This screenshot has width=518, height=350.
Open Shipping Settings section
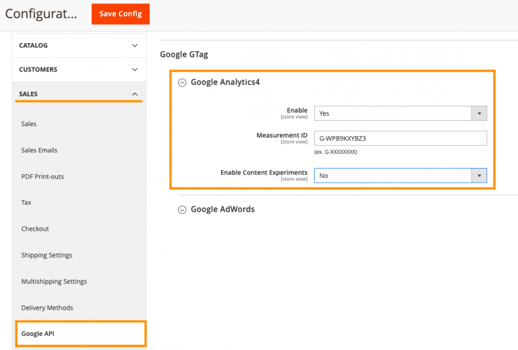tap(47, 255)
